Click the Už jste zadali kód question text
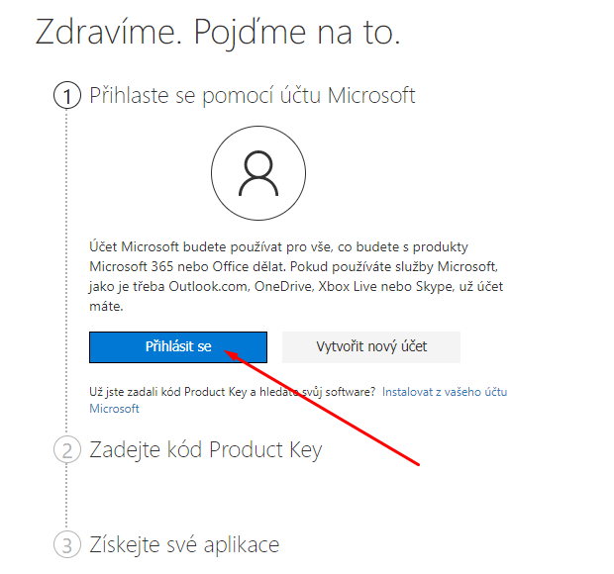This screenshot has width=614, height=574. click(x=232, y=392)
